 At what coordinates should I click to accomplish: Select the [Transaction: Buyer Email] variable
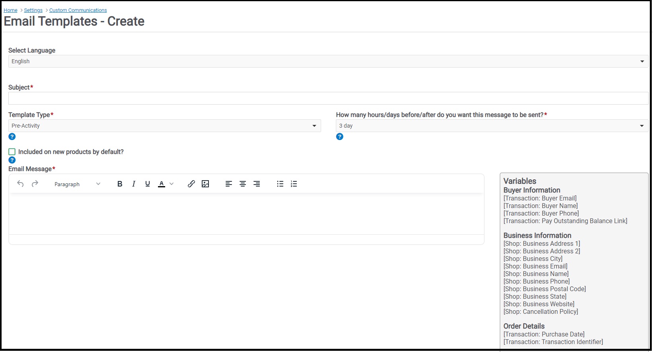click(x=540, y=198)
